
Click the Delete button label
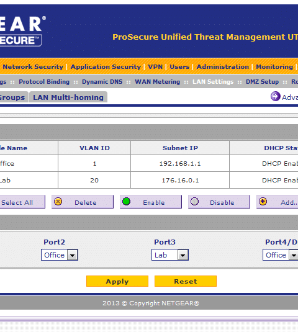click(x=85, y=203)
